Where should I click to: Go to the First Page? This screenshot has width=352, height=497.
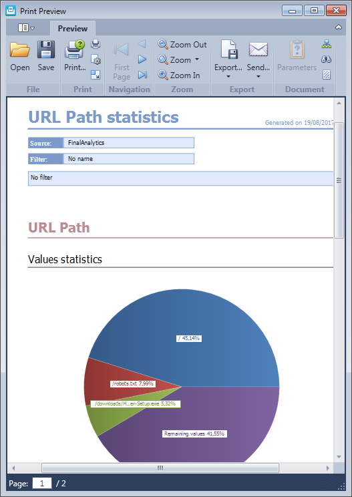[122, 61]
